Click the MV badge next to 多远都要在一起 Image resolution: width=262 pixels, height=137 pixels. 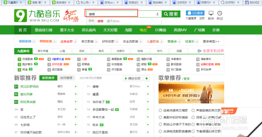click(117, 110)
